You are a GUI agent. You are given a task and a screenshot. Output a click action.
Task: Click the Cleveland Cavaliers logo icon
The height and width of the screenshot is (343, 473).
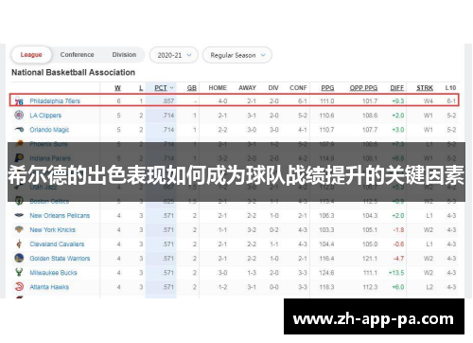click(x=19, y=244)
